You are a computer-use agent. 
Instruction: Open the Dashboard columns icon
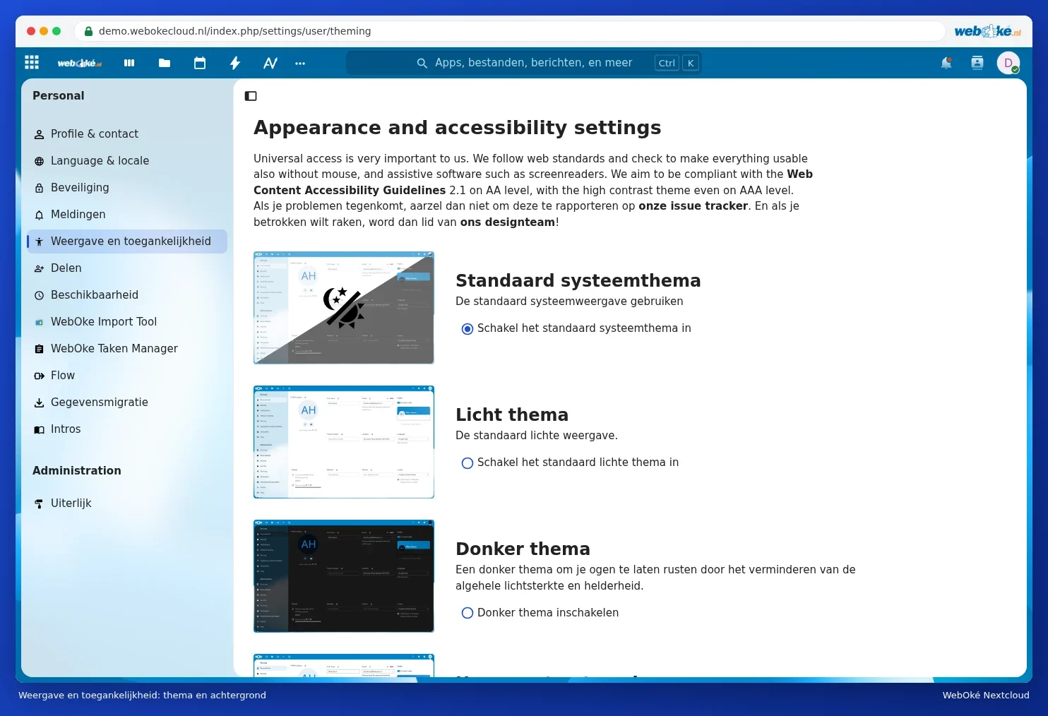click(x=129, y=63)
